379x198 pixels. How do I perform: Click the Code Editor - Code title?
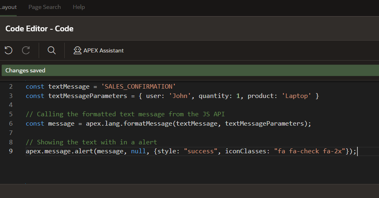point(39,29)
